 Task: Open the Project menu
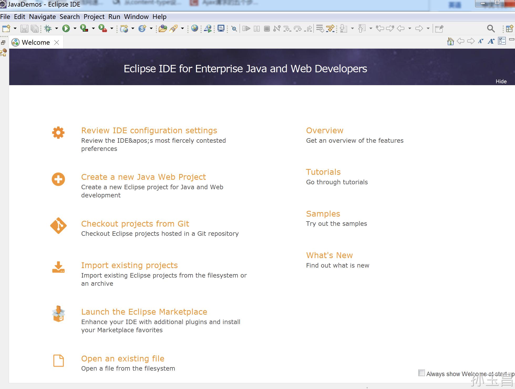[x=94, y=17]
